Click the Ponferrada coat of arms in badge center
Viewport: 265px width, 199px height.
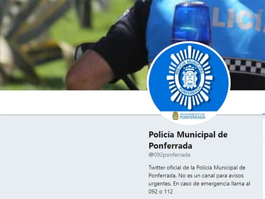pos(189,78)
